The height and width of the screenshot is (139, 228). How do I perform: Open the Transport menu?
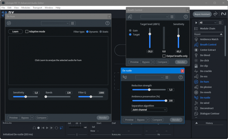coord(37,7)
